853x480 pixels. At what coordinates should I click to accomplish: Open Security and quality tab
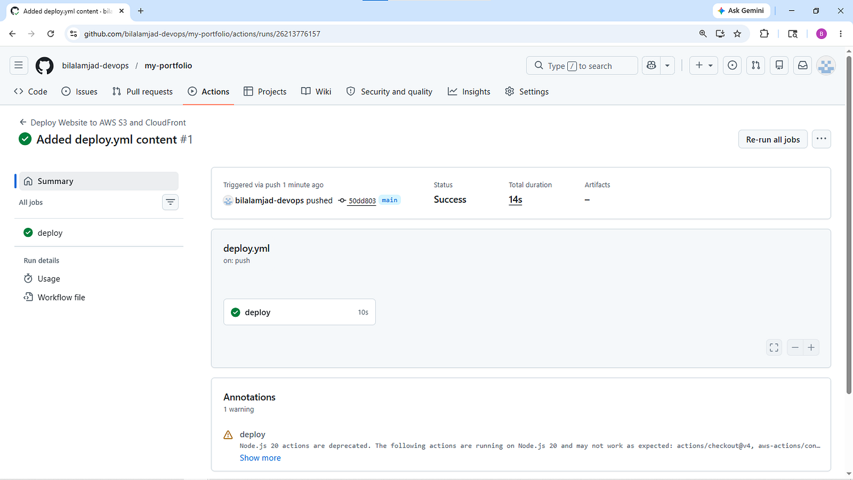389,91
